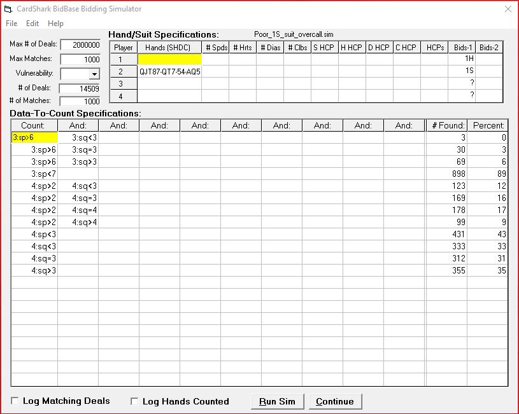The width and height of the screenshot is (519, 414).
Task: Open the File menu
Action: pos(11,24)
